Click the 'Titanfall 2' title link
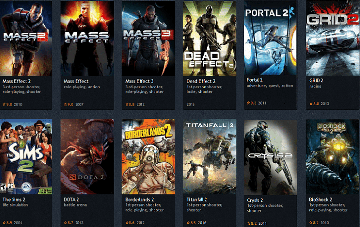This screenshot has width=360, height=227. [x=197, y=200]
